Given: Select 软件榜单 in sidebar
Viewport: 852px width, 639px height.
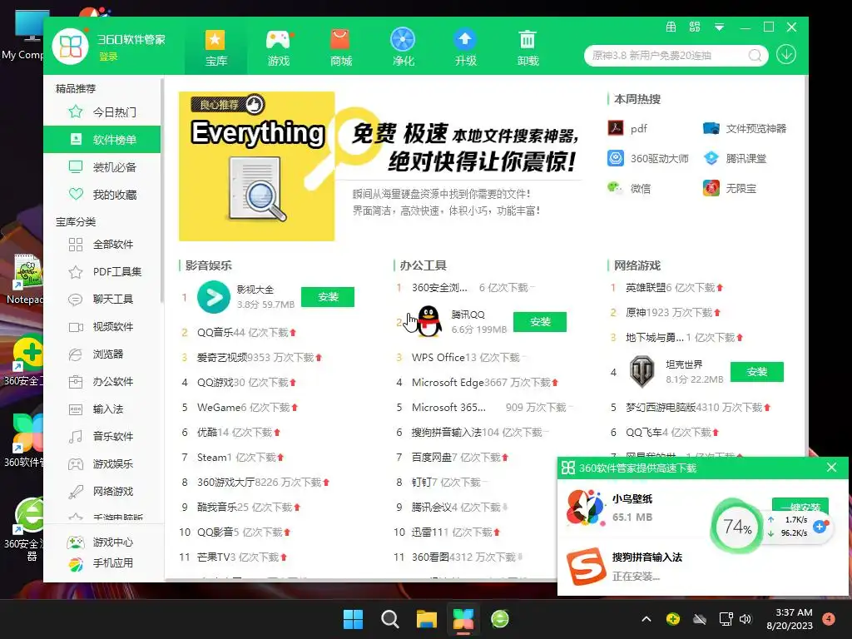Looking at the screenshot, I should point(102,140).
